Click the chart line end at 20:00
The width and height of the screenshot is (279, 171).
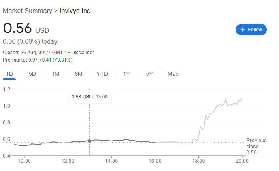coord(242,98)
